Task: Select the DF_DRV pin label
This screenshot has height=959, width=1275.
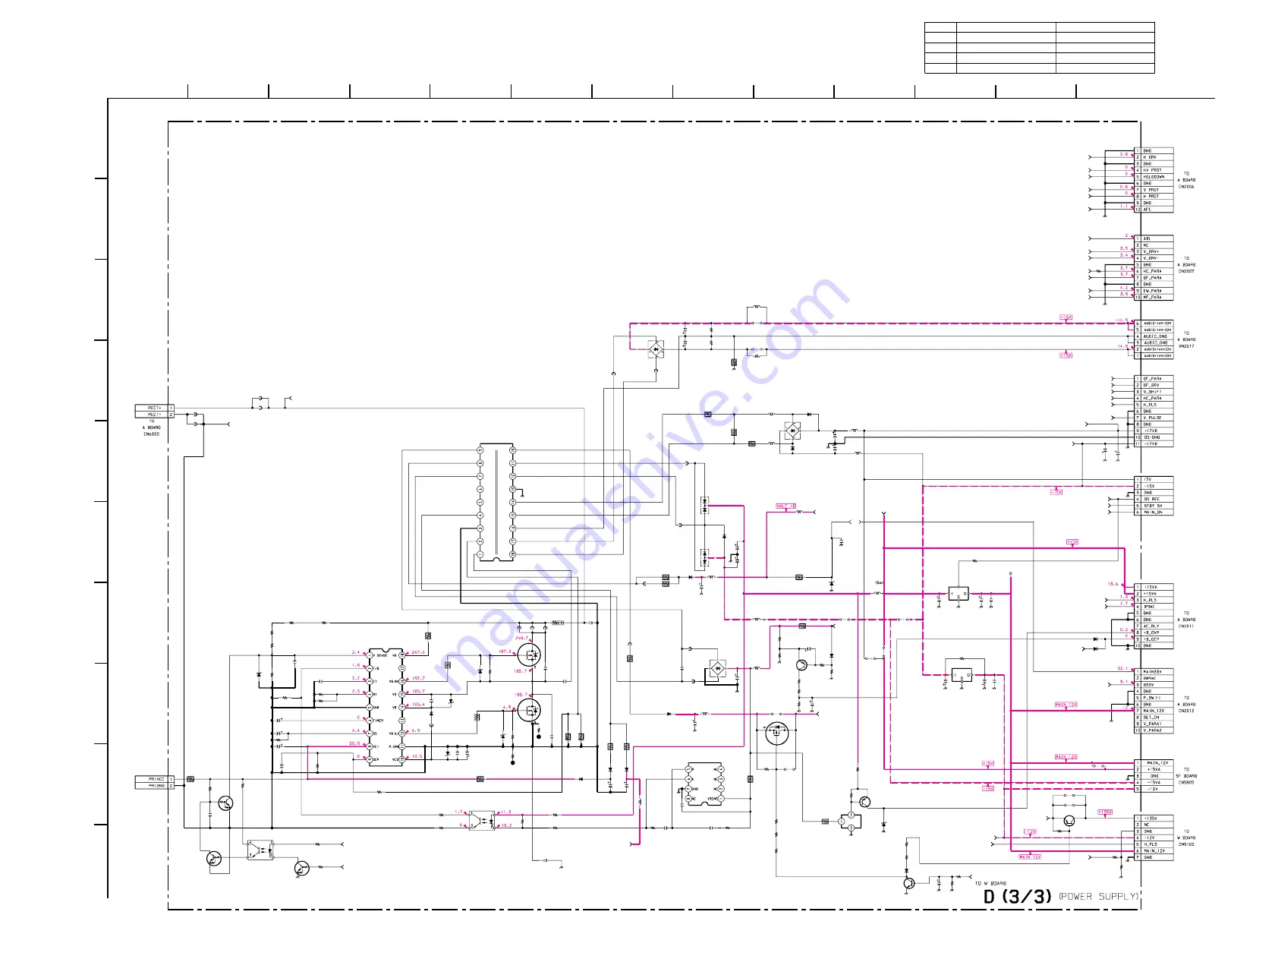Action: click(x=1151, y=385)
